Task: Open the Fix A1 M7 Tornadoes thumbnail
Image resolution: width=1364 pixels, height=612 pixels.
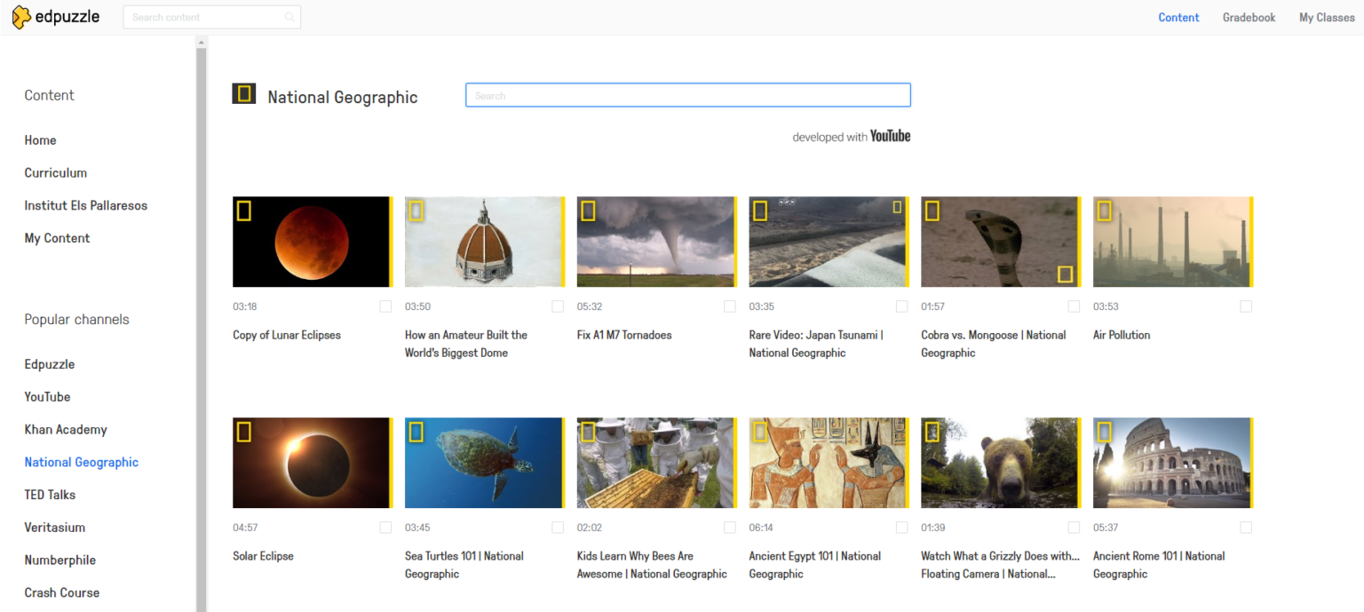Action: click(656, 242)
